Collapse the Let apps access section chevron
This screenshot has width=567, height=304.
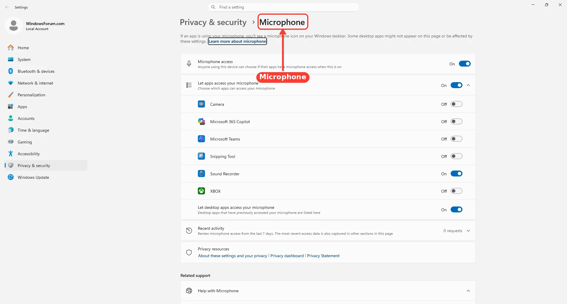coord(468,85)
